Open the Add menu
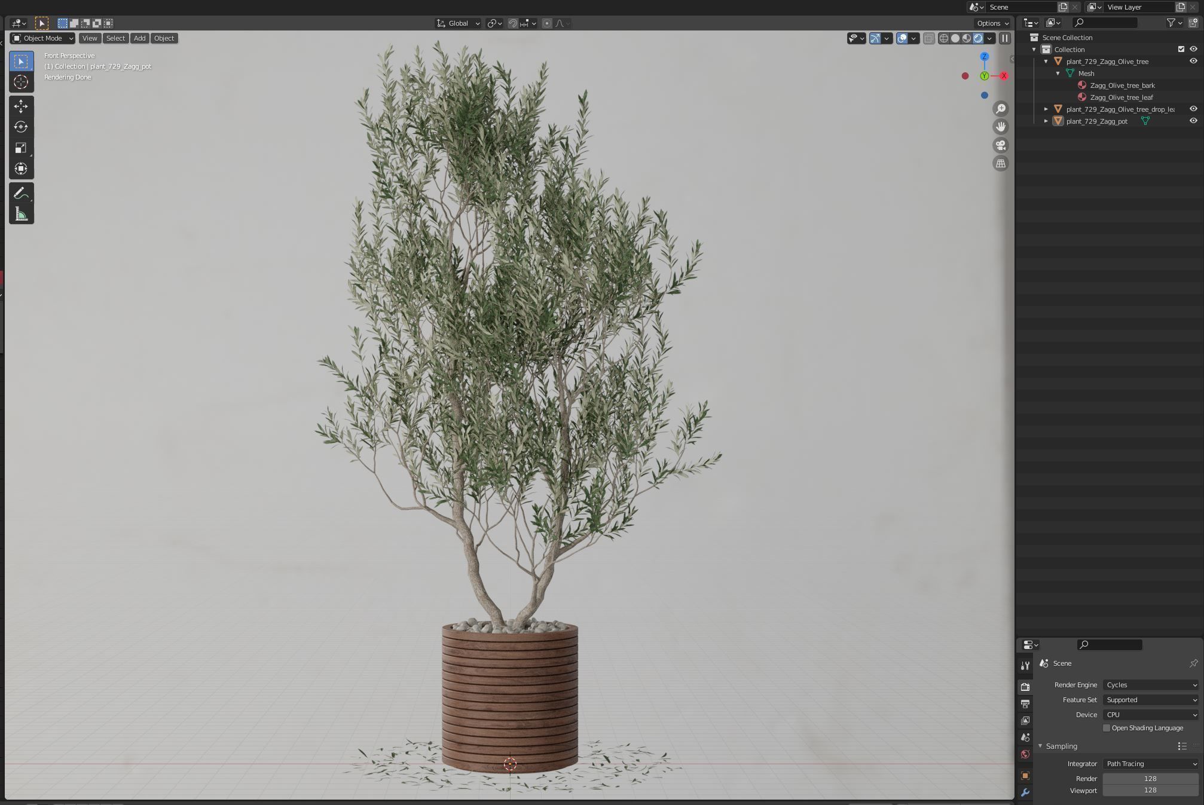The image size is (1204, 805). click(x=139, y=38)
